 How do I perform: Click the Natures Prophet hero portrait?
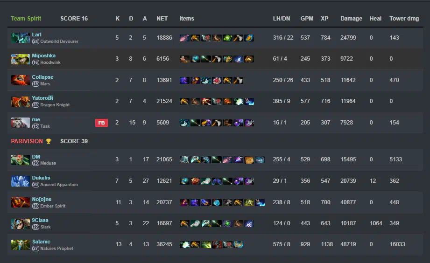(x=20, y=245)
